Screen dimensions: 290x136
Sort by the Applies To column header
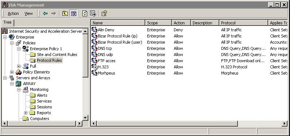point(278,23)
